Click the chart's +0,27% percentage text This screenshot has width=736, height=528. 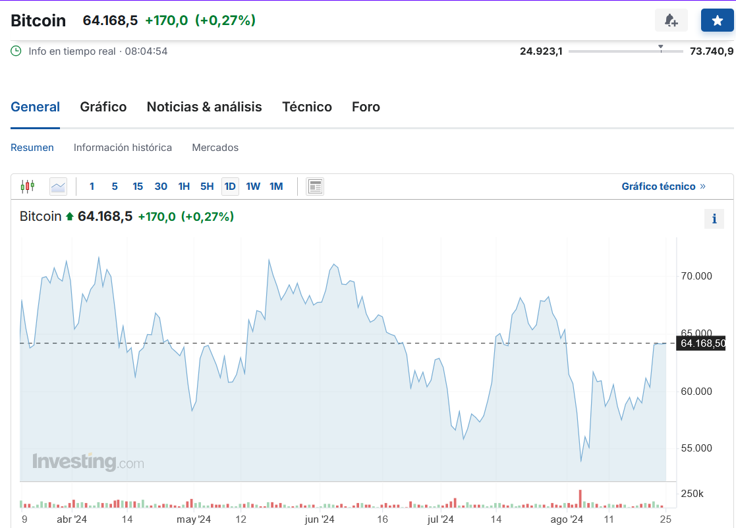click(x=208, y=217)
